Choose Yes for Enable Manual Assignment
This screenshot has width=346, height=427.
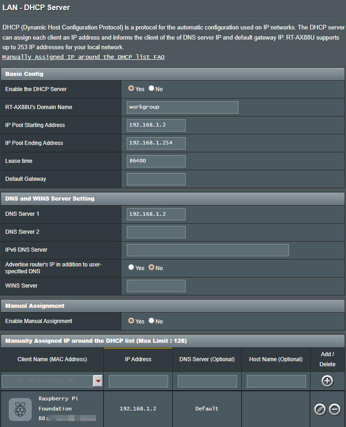pos(131,321)
